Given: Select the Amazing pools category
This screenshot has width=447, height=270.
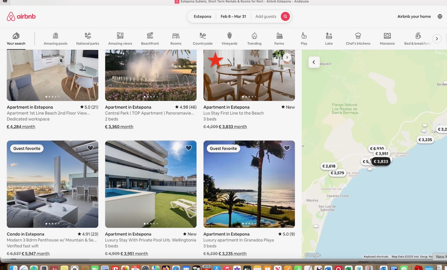Looking at the screenshot, I should [56, 39].
